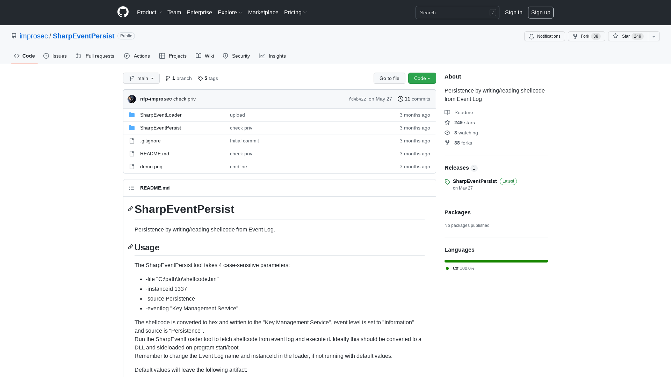Screen dimensions: 671x377
Task: Expand the Product menu
Action: click(149, 12)
